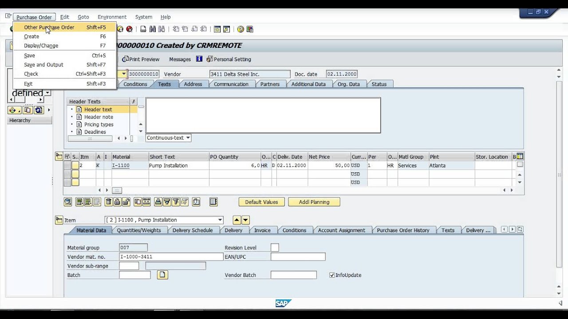Choose Exit in Purchase Order menu

(x=65, y=84)
